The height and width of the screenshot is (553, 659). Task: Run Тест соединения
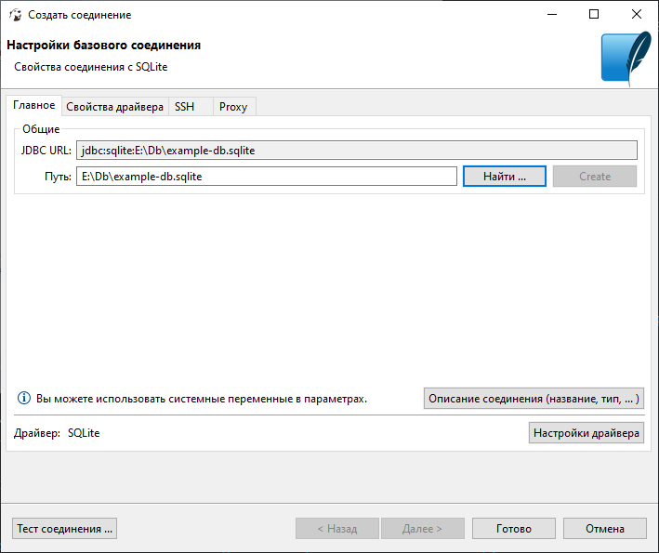coord(65,529)
